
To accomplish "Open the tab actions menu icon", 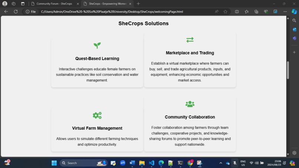I will (x=23, y=4).
